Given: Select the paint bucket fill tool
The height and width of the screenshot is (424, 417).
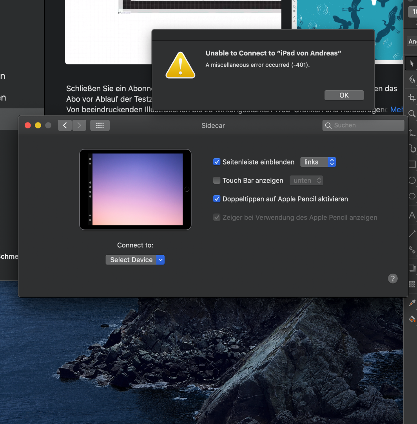Looking at the screenshot, I should (412, 319).
